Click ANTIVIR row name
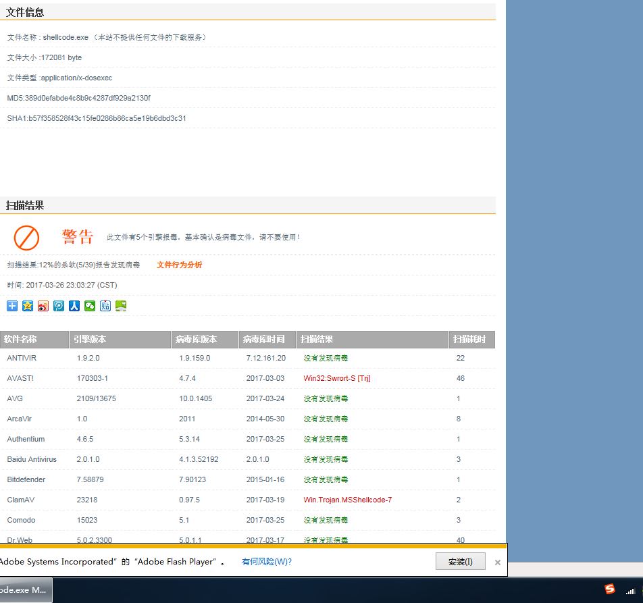Screen dimensions: 643x603 pyautogui.click(x=22, y=358)
